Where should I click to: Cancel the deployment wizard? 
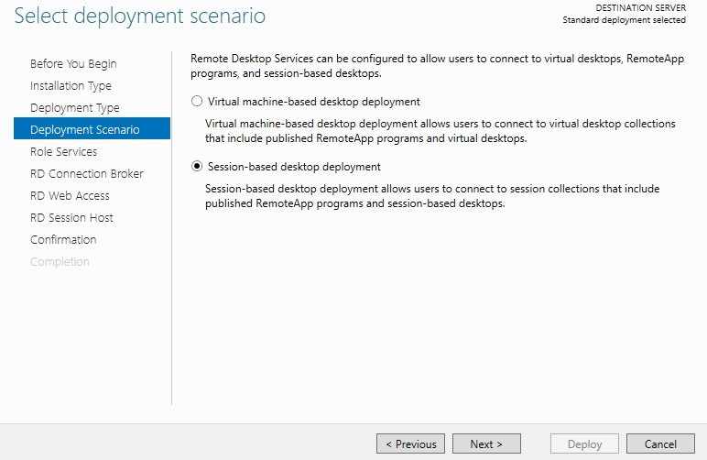660,444
